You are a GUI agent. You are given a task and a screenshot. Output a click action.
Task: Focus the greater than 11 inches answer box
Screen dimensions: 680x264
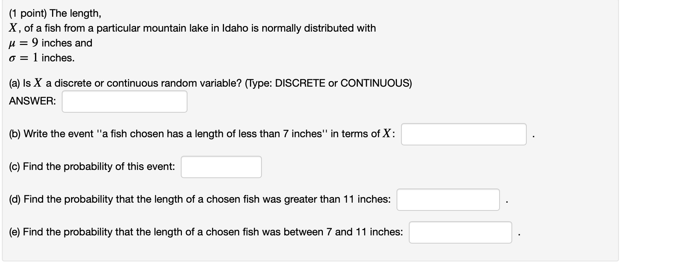[x=448, y=200]
